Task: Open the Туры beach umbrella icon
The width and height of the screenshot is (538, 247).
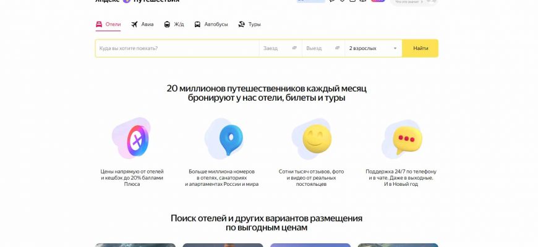Action: coord(241,25)
